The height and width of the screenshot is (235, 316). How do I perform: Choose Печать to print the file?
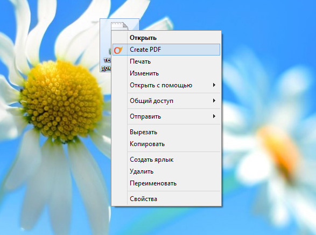tap(166, 61)
